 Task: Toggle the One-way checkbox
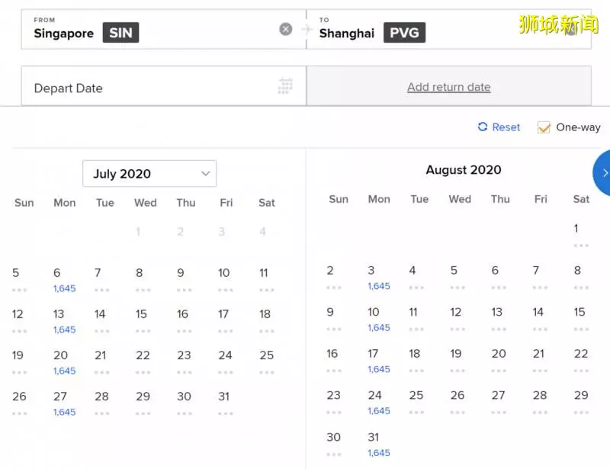tap(544, 127)
